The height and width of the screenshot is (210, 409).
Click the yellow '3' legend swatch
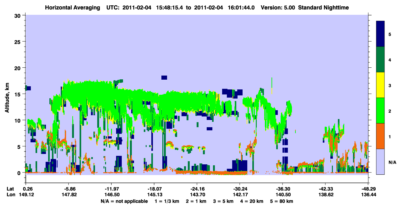(x=380, y=85)
